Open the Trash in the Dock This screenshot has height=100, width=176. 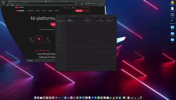tap(141, 98)
